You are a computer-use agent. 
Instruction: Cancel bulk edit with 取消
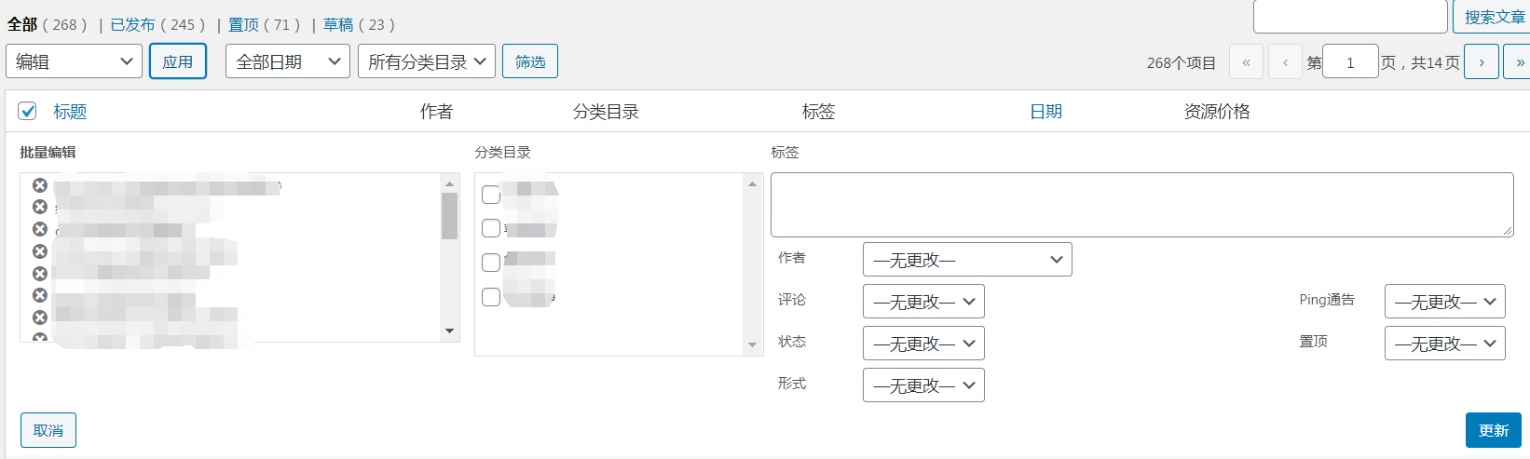tap(48, 430)
